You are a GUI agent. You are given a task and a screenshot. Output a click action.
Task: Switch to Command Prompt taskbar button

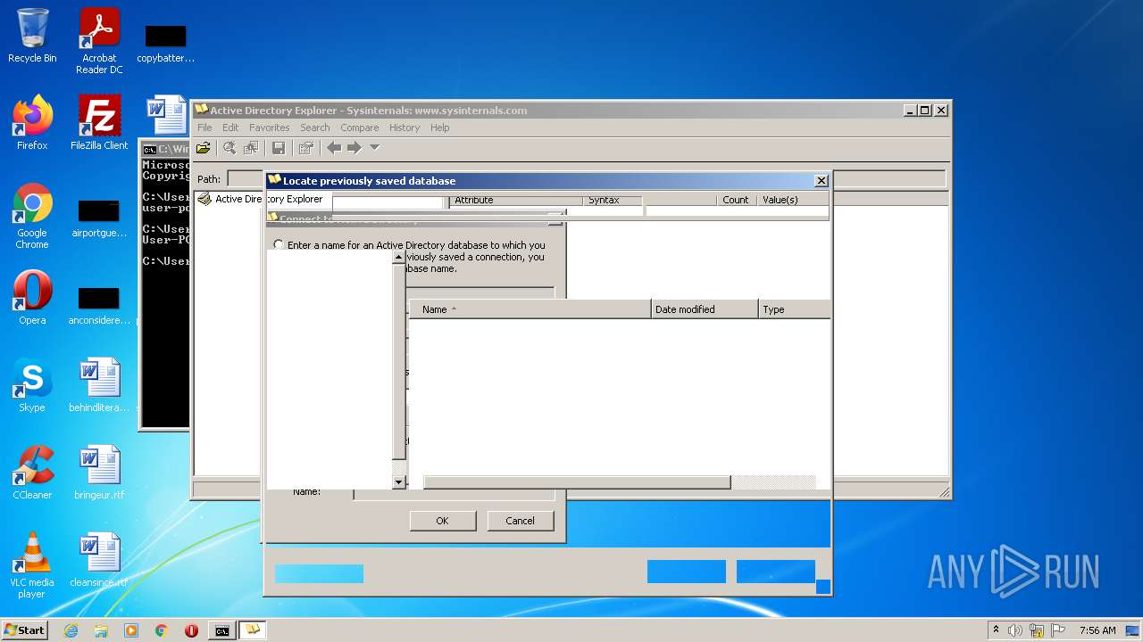coord(221,630)
